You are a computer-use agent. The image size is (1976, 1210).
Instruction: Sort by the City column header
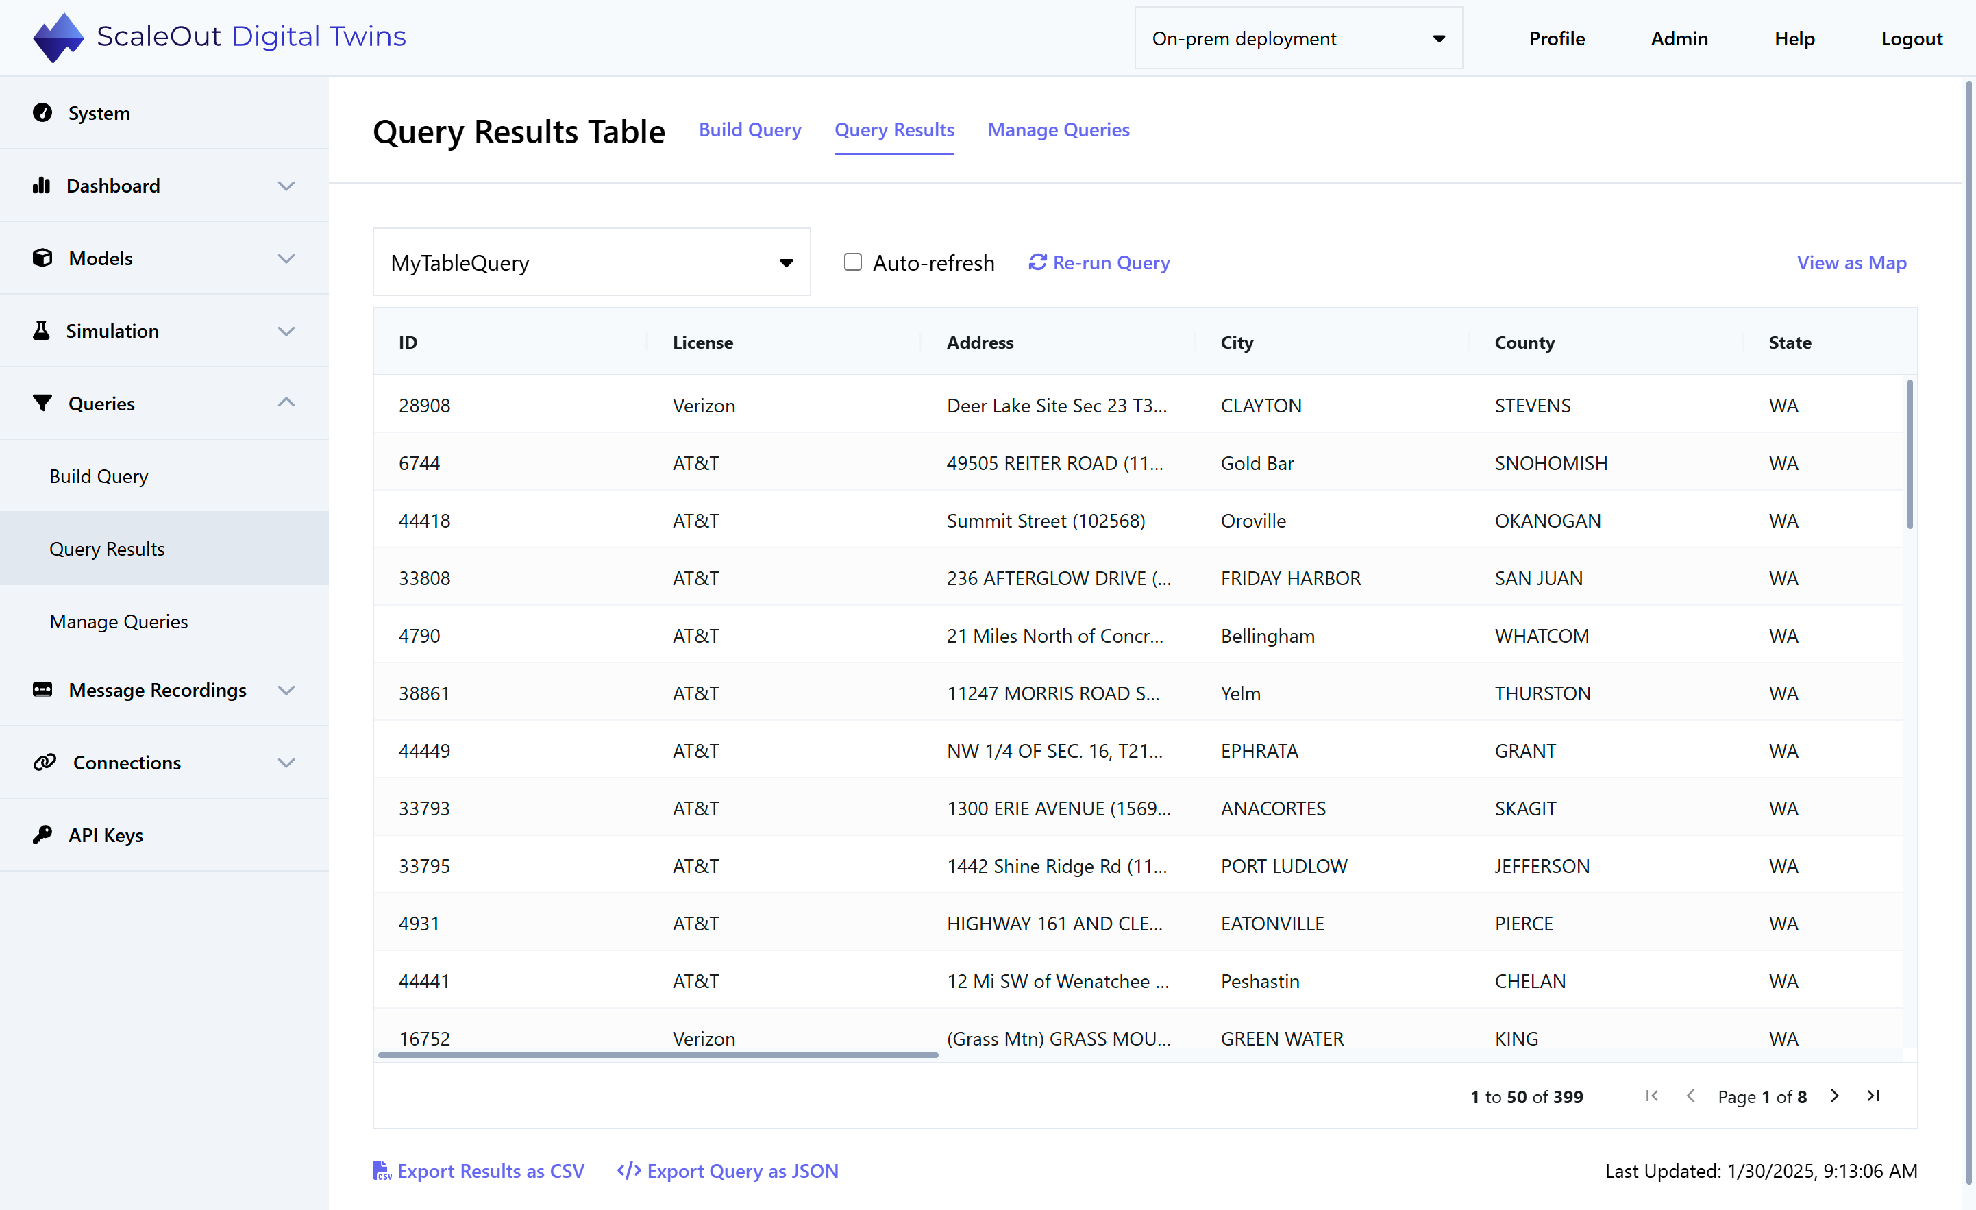pyautogui.click(x=1237, y=342)
